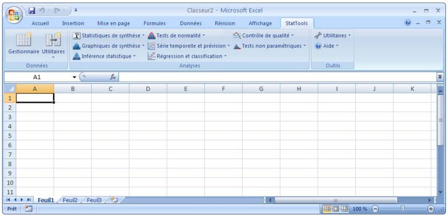Viewport: 448px width, 216px height.
Task: Open Inférence statistique menu
Action: (105, 56)
